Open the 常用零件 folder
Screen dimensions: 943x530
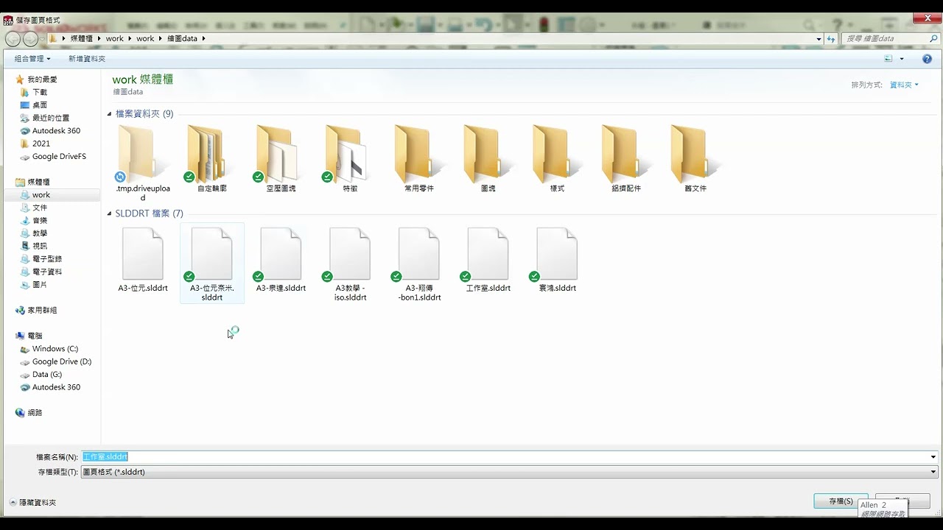[x=419, y=159]
